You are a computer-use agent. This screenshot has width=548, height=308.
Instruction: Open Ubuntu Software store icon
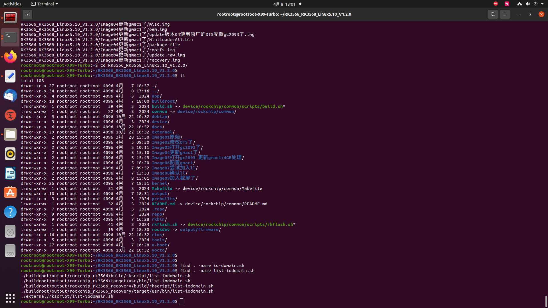(x=10, y=193)
